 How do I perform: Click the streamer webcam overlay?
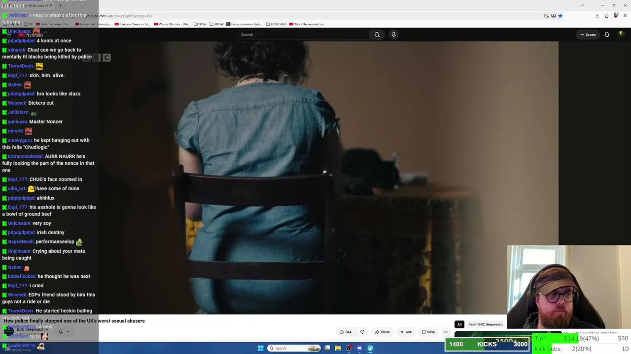[x=569, y=287]
